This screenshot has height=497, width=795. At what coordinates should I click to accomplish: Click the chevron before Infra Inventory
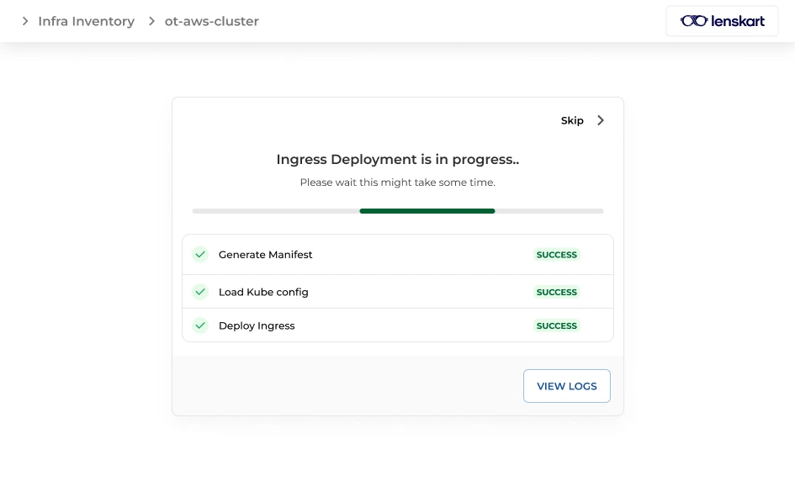(x=25, y=21)
